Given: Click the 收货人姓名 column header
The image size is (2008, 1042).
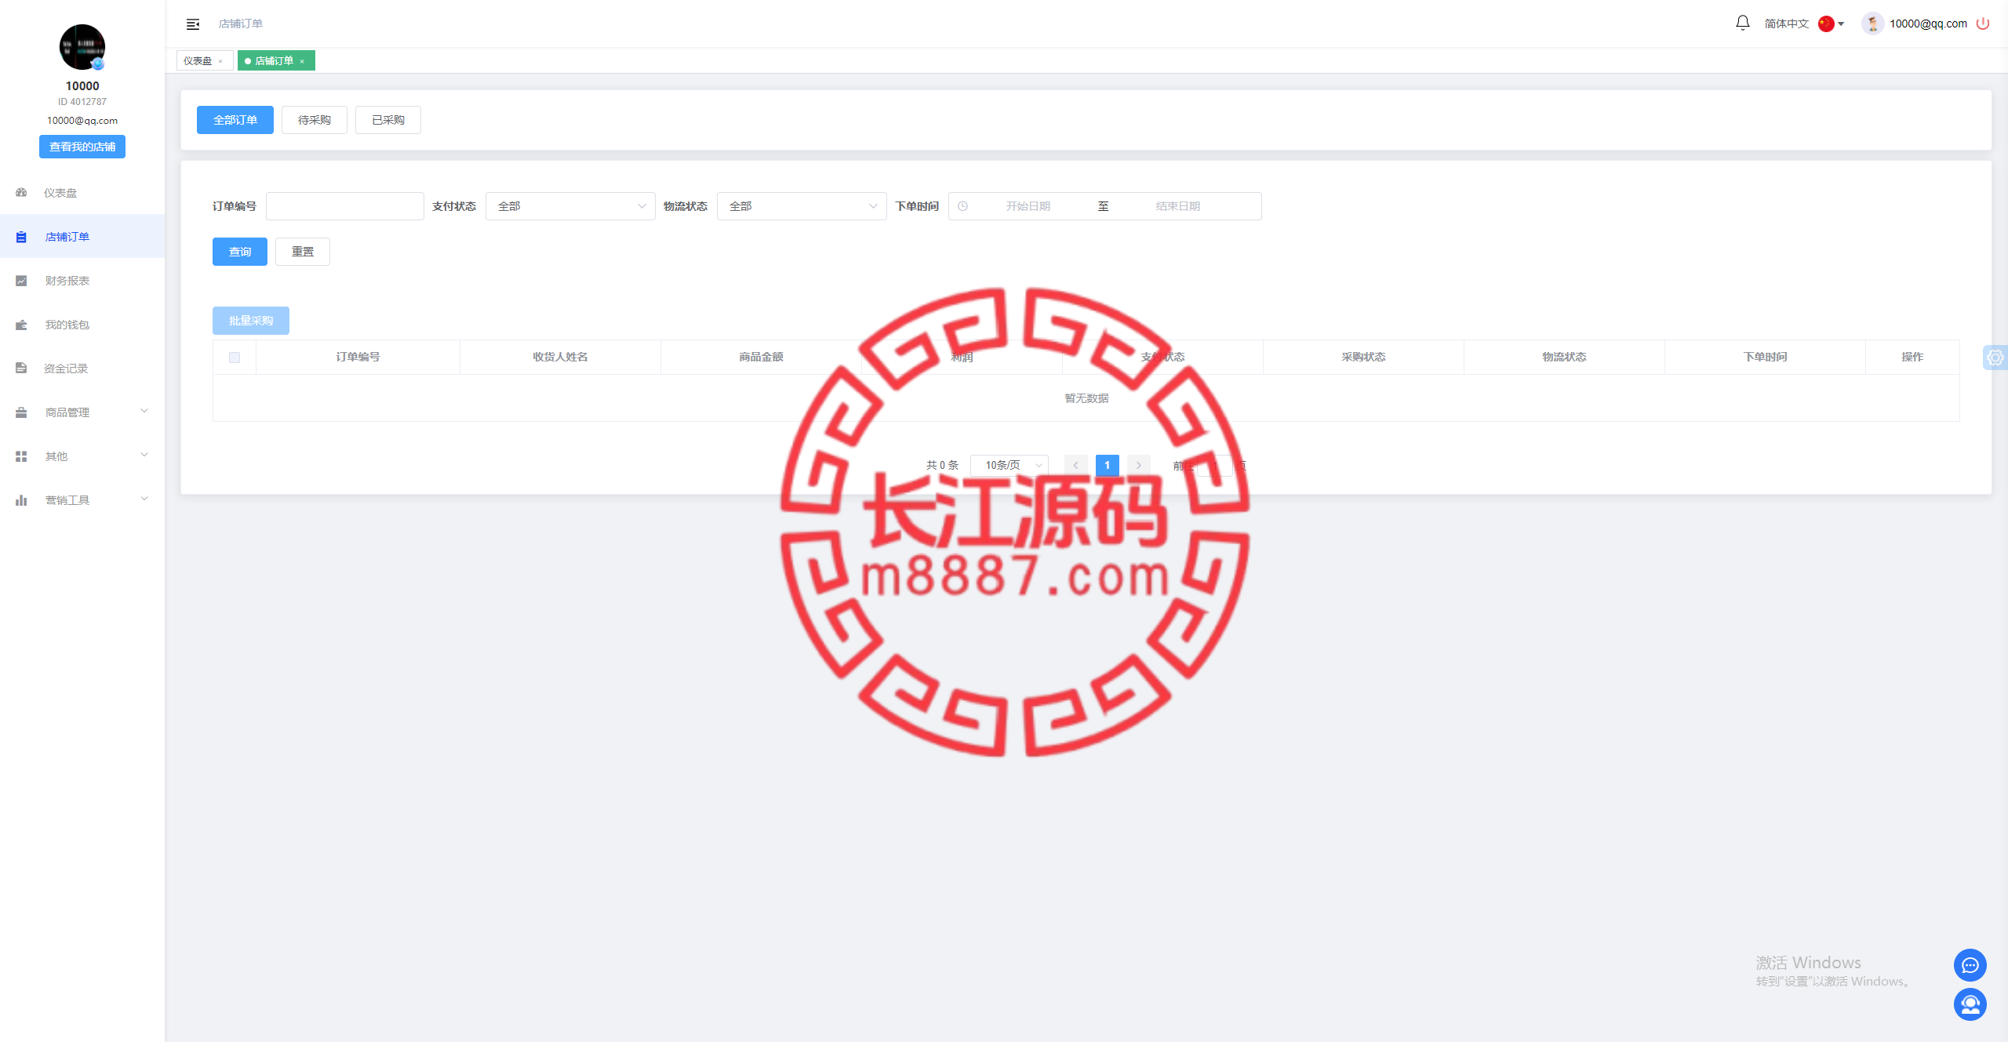Looking at the screenshot, I should tap(560, 357).
